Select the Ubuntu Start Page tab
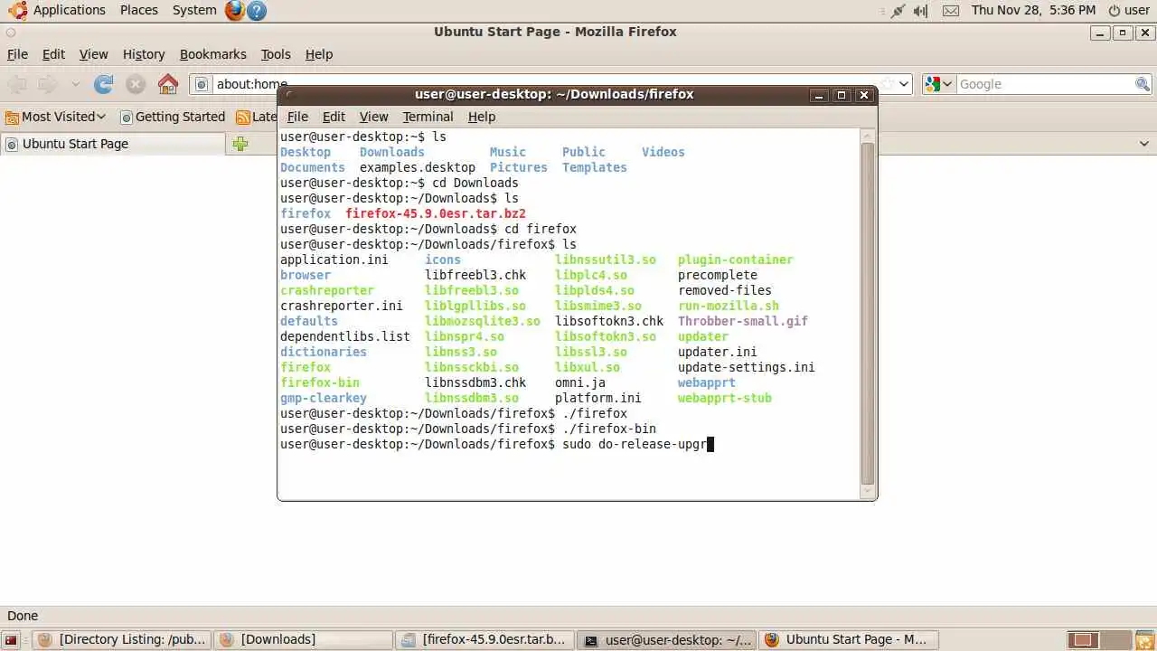This screenshot has height=651, width=1157. click(113, 144)
